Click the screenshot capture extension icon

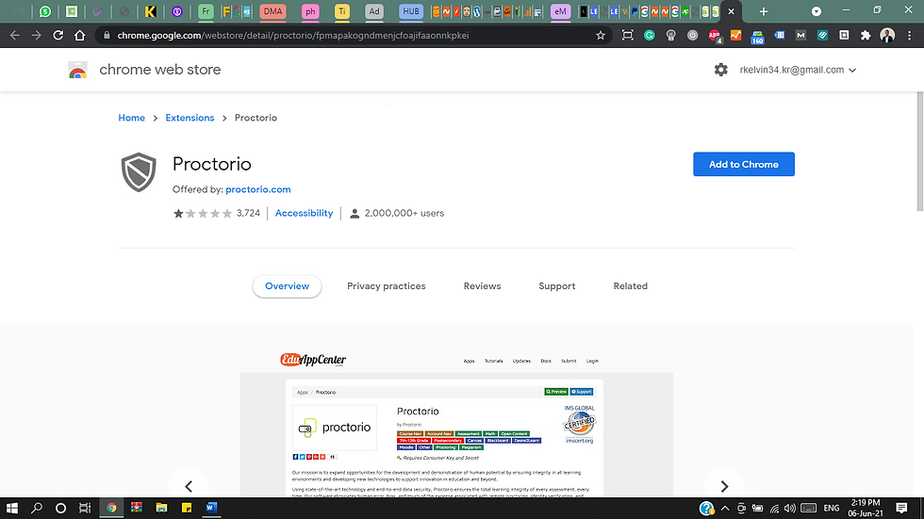(628, 35)
